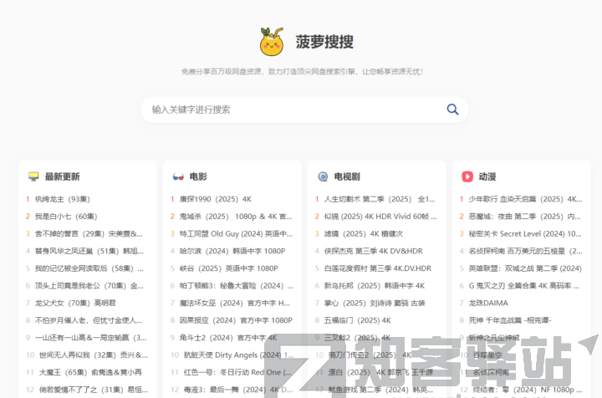Click the 3D glasses icon beside 电影
This screenshot has width=602, height=398.
click(178, 177)
